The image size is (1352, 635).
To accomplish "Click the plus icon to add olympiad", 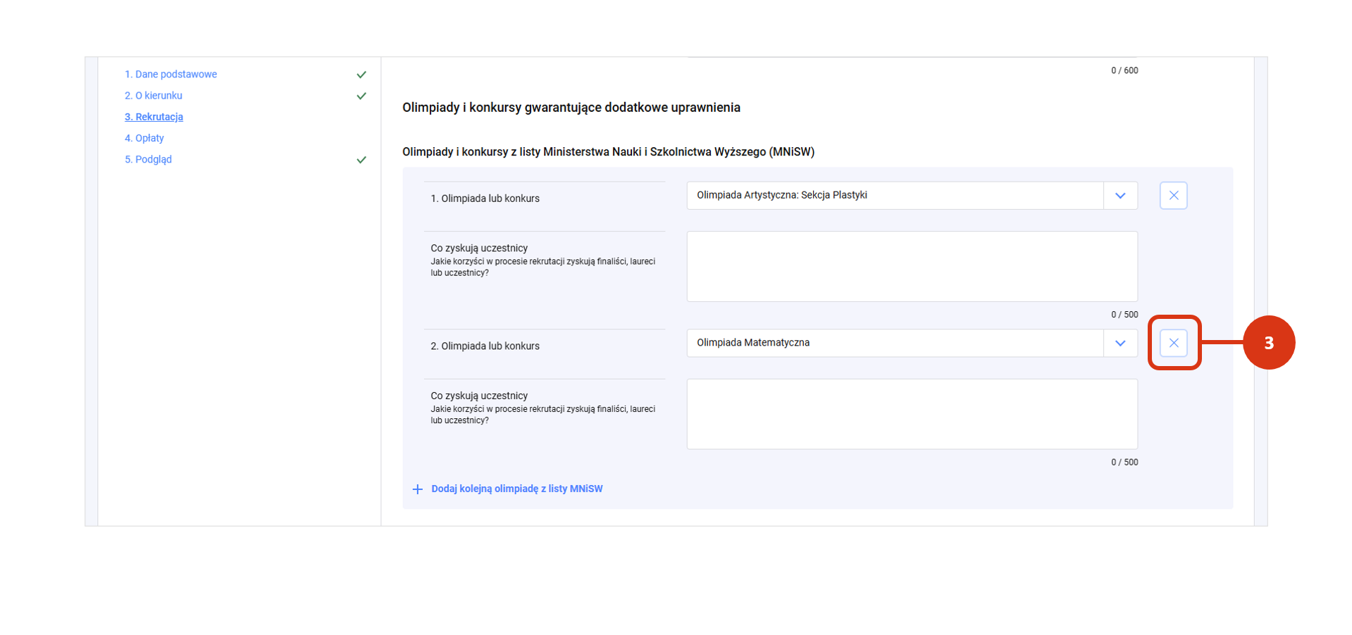I will pos(417,489).
